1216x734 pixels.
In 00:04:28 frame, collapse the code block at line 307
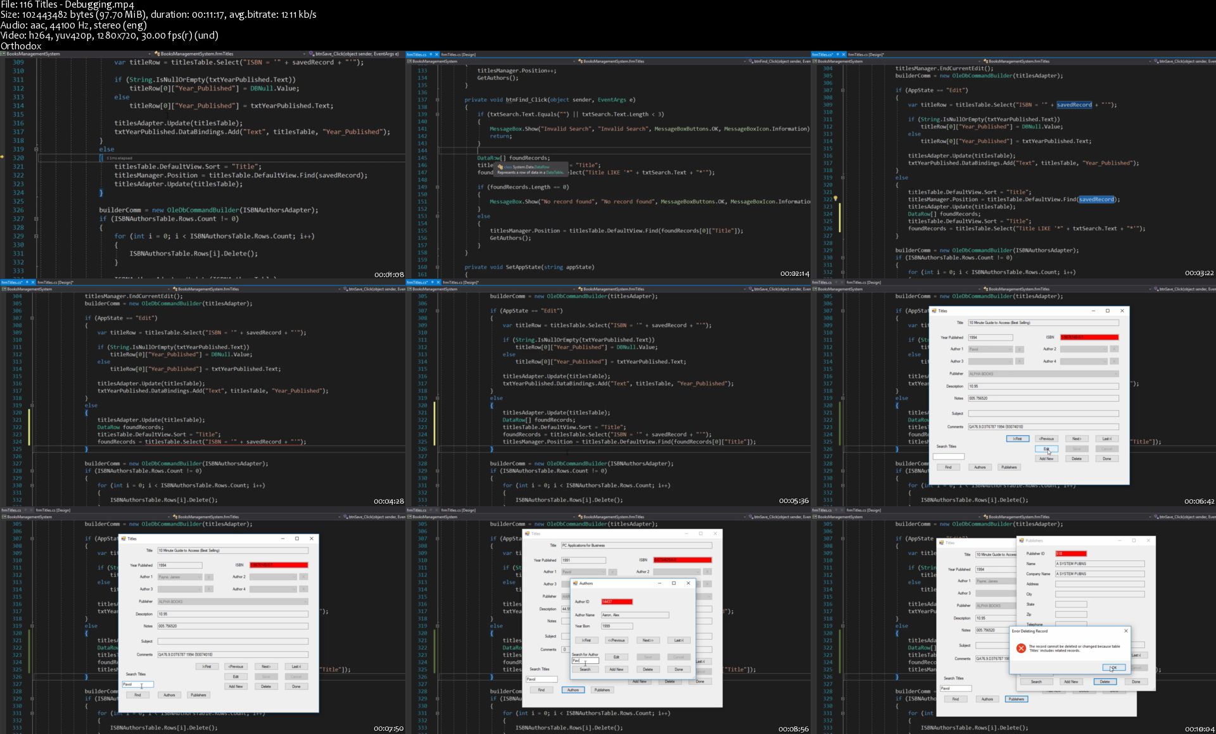[x=32, y=318]
